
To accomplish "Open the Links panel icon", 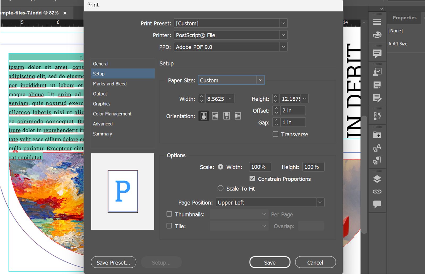I will [377, 192].
